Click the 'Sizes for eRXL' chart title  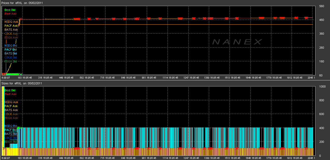click(x=21, y=83)
